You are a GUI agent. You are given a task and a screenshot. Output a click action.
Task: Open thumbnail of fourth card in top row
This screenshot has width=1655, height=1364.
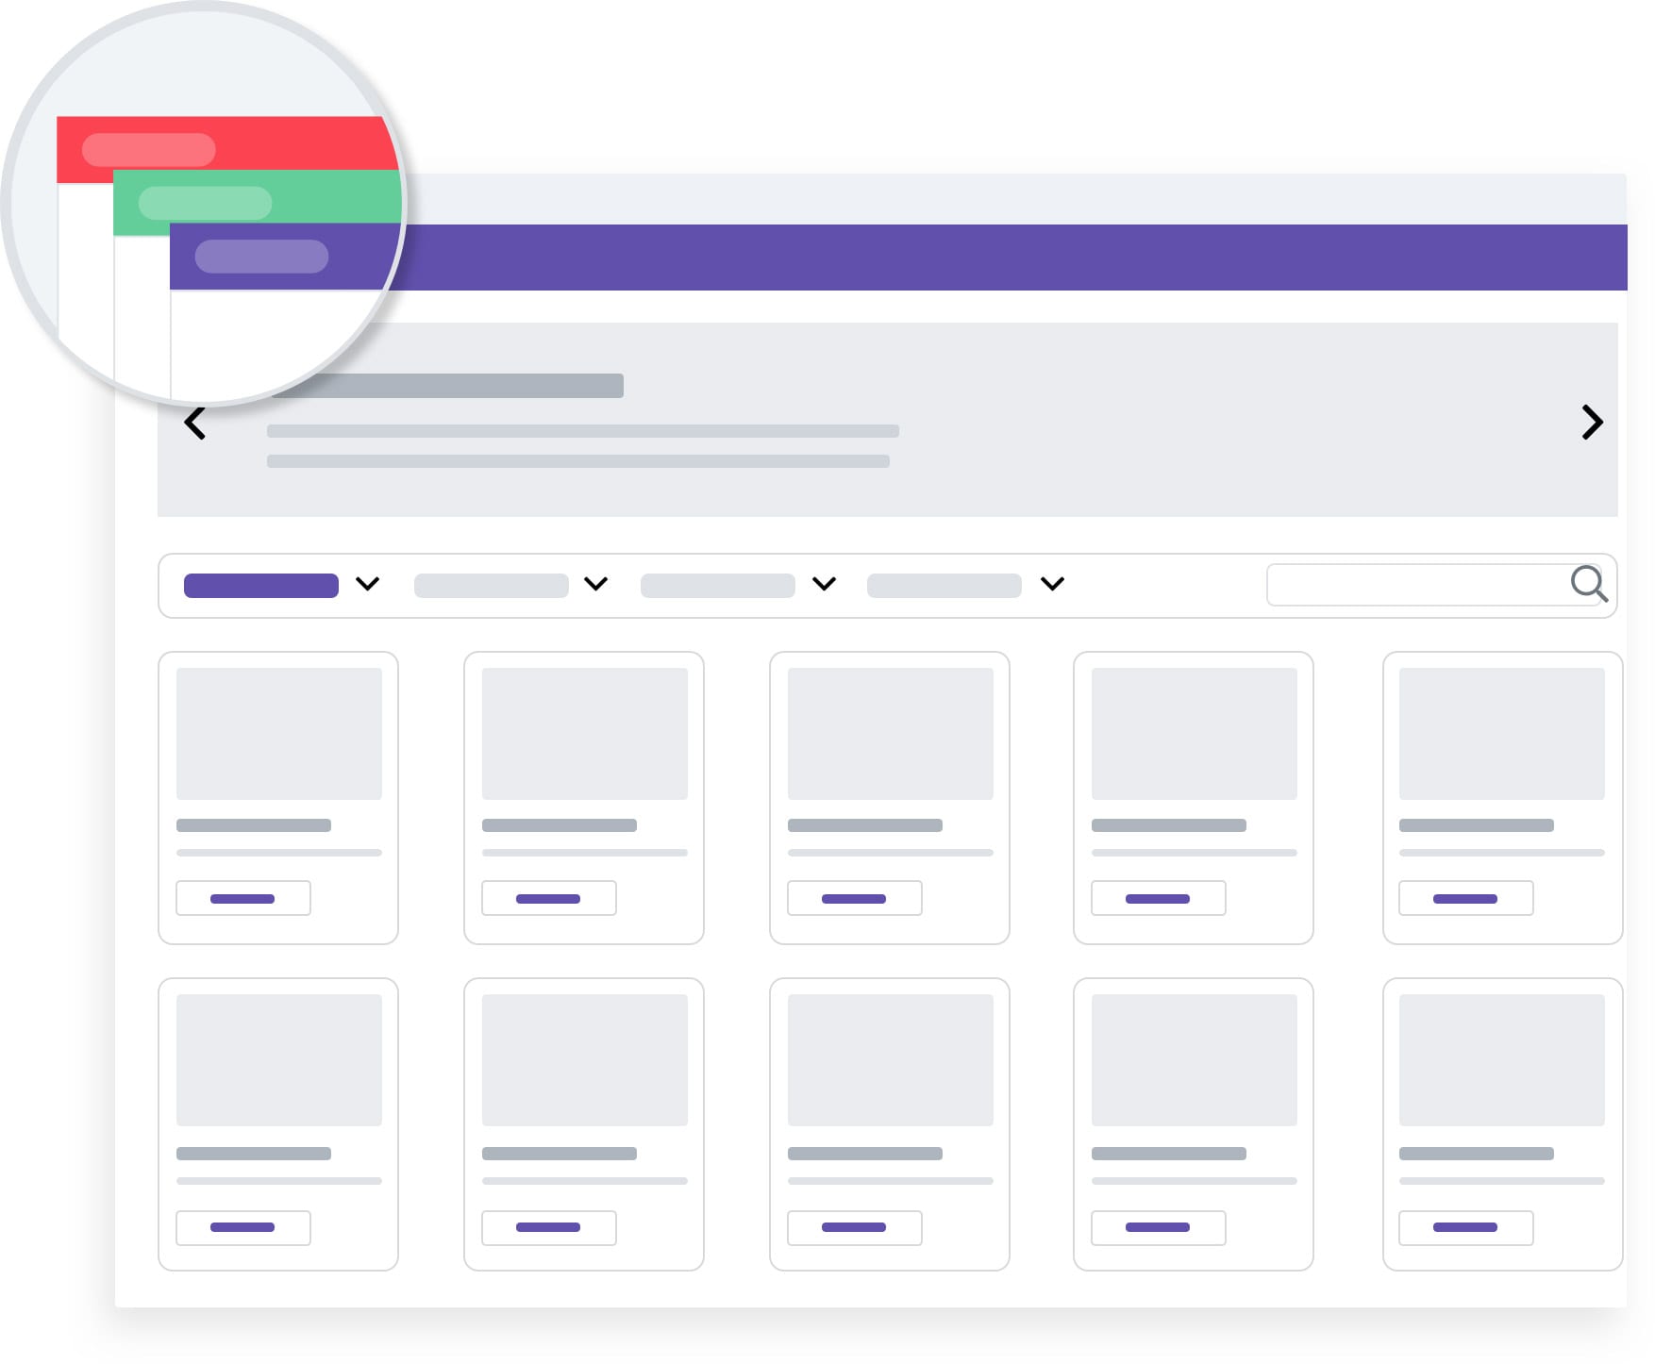click(x=1195, y=734)
